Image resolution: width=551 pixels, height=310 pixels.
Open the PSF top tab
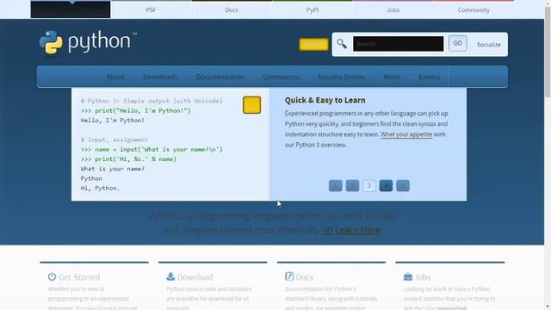pyautogui.click(x=152, y=9)
